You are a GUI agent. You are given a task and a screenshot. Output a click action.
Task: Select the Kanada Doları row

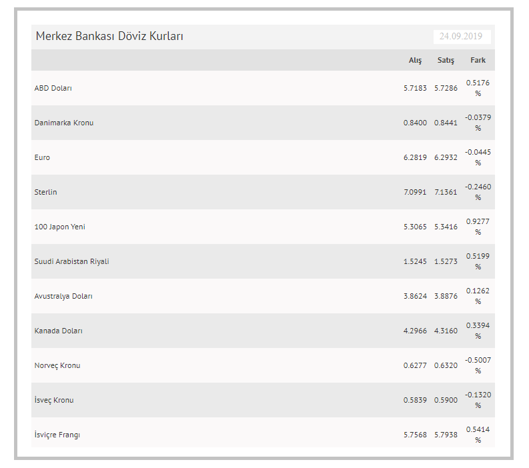coord(263,331)
